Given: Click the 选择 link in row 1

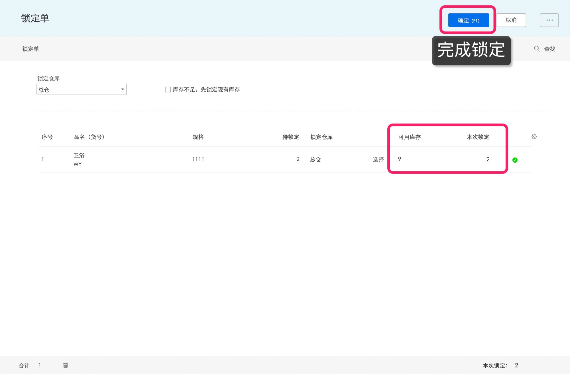Looking at the screenshot, I should [378, 160].
